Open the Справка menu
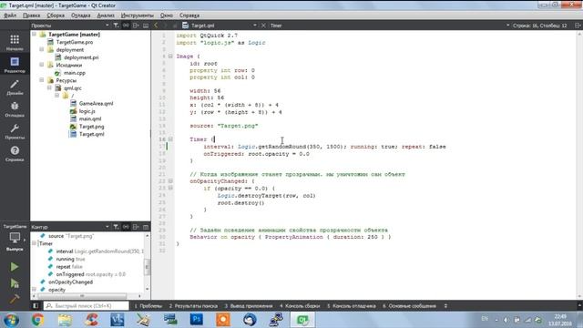The width and height of the screenshot is (583, 328). pyautogui.click(x=189, y=15)
